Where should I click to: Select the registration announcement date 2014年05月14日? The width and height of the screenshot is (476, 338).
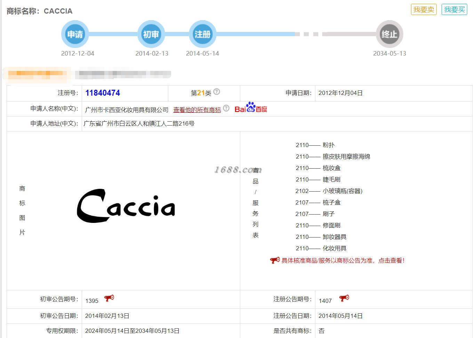tap(341, 316)
